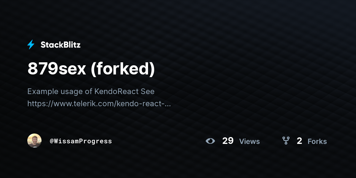Click the "Views" label

249,142
